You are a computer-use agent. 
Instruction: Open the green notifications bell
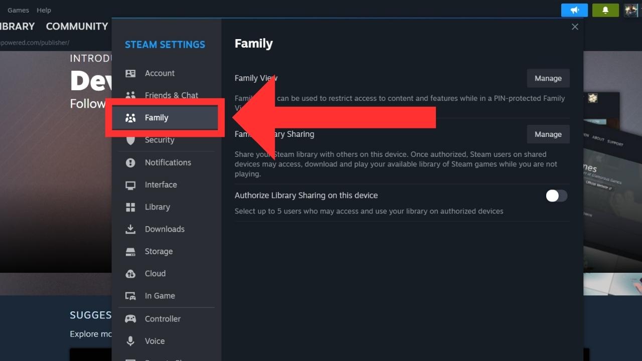click(x=605, y=10)
